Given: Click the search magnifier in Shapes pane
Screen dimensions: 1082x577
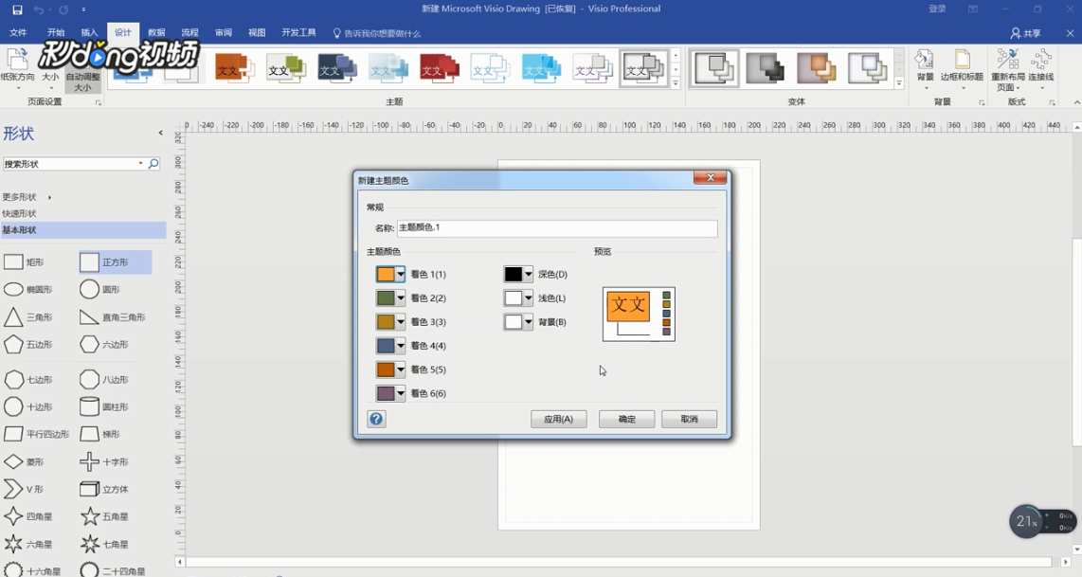Looking at the screenshot, I should (x=153, y=164).
